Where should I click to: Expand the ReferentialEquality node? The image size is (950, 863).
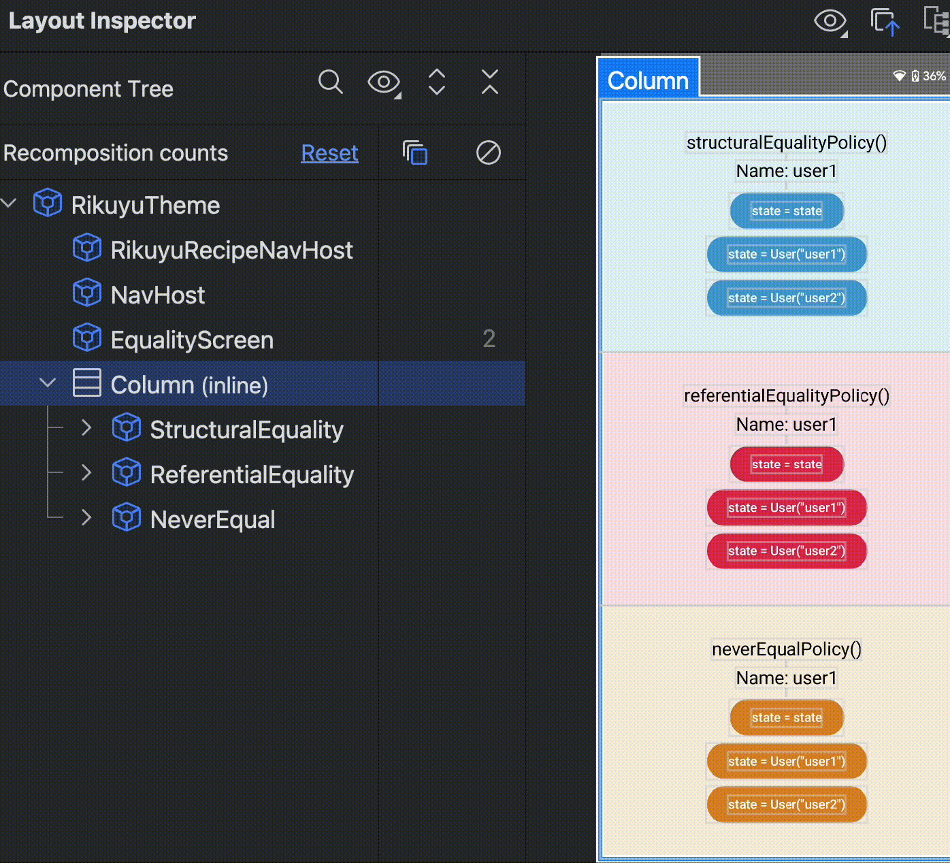click(86, 473)
